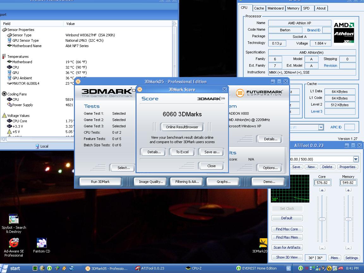Click the Memory clock slider handle
Viewport: 364px width, 273px height.
pos(349,219)
